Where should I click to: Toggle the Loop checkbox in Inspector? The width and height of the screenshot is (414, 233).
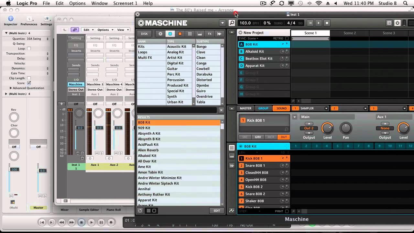29,49
